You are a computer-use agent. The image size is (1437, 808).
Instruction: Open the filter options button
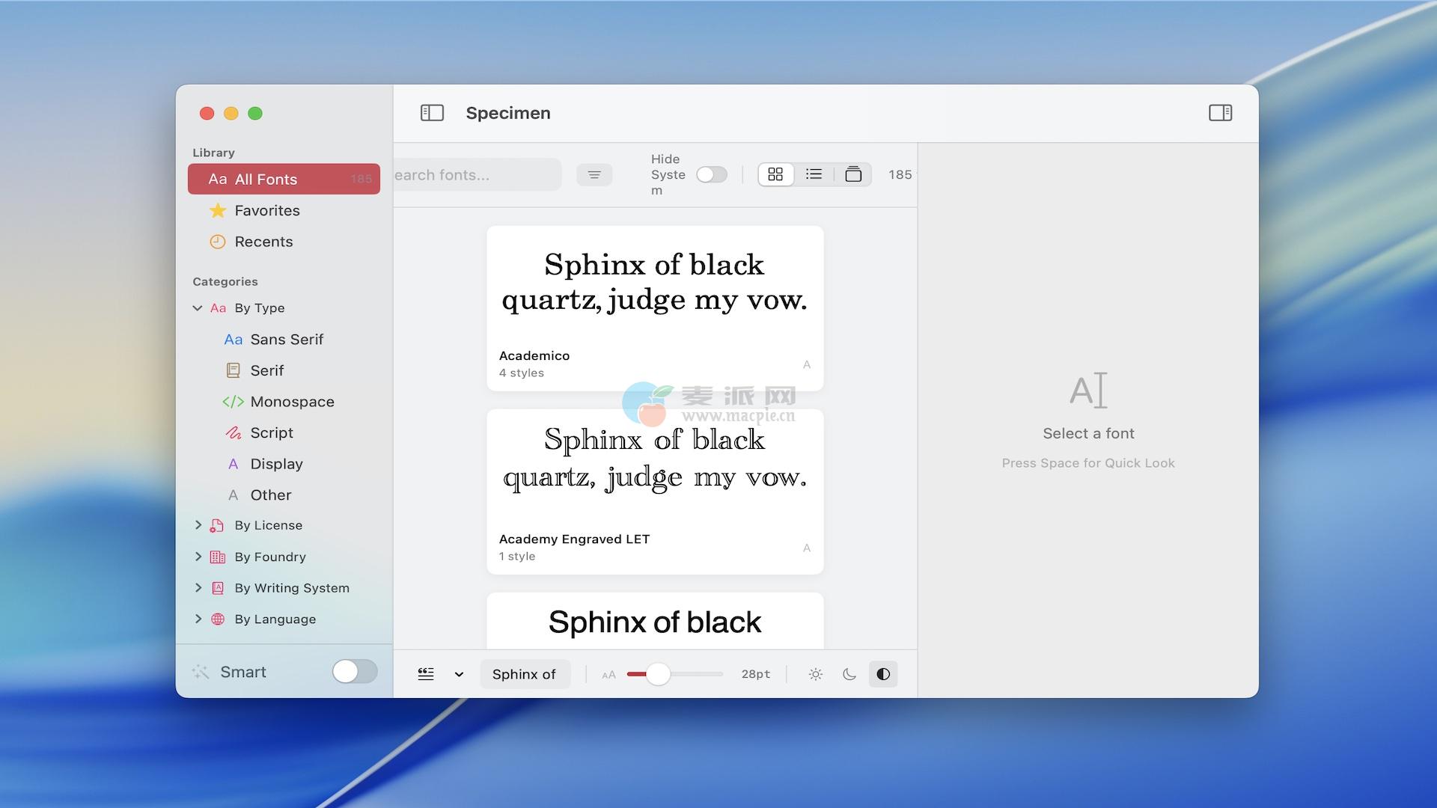pyautogui.click(x=594, y=175)
